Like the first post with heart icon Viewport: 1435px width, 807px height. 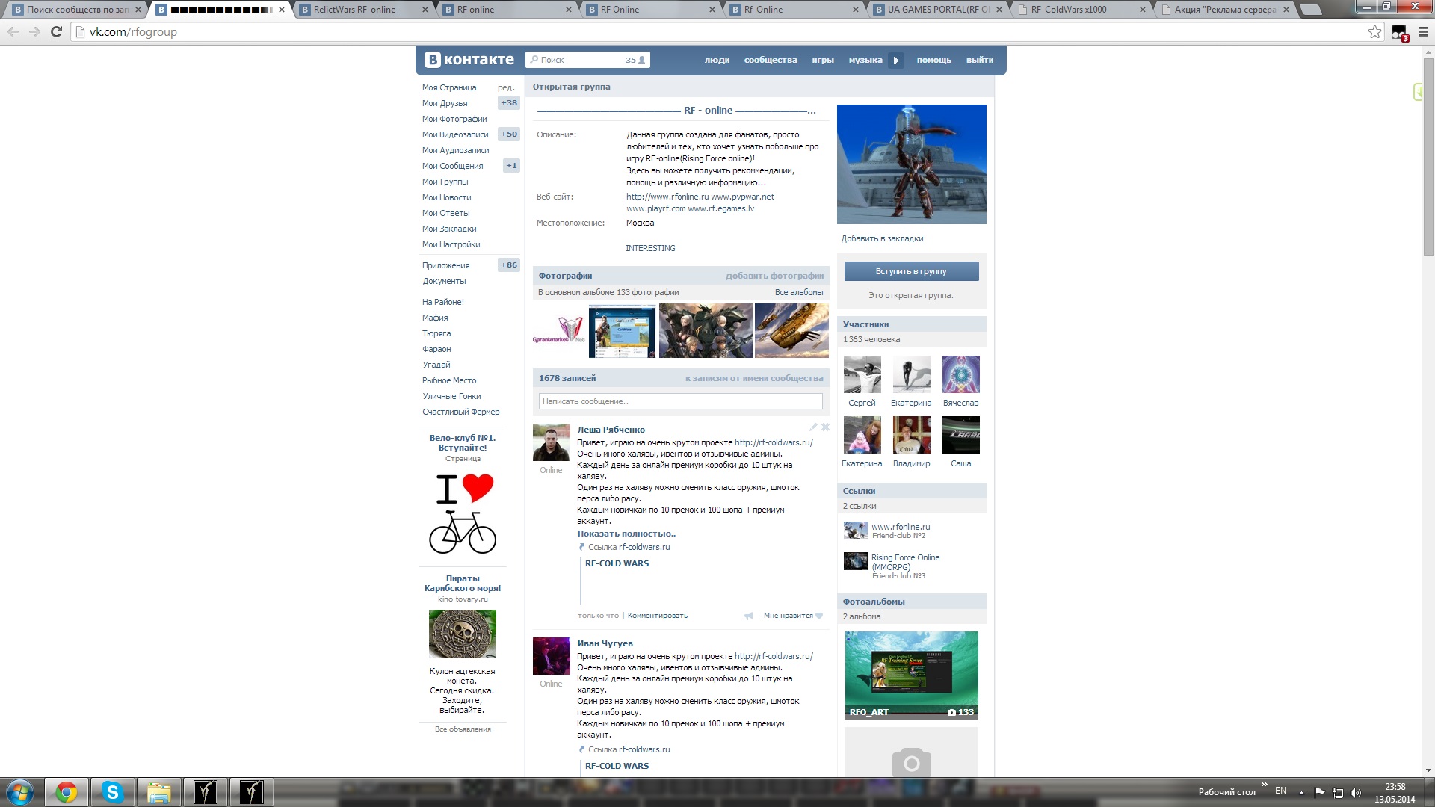(x=819, y=616)
